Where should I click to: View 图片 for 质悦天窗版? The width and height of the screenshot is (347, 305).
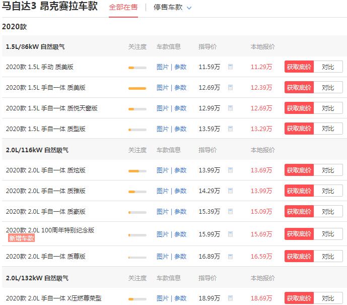(x=163, y=108)
